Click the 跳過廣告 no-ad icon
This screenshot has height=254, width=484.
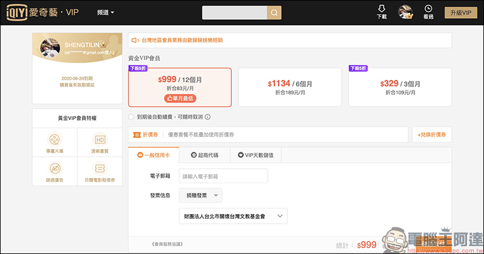(x=55, y=169)
